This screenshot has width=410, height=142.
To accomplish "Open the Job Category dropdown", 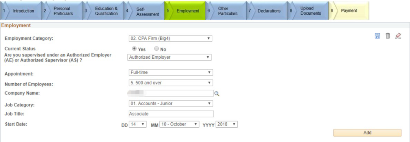I will pyautogui.click(x=171, y=103).
